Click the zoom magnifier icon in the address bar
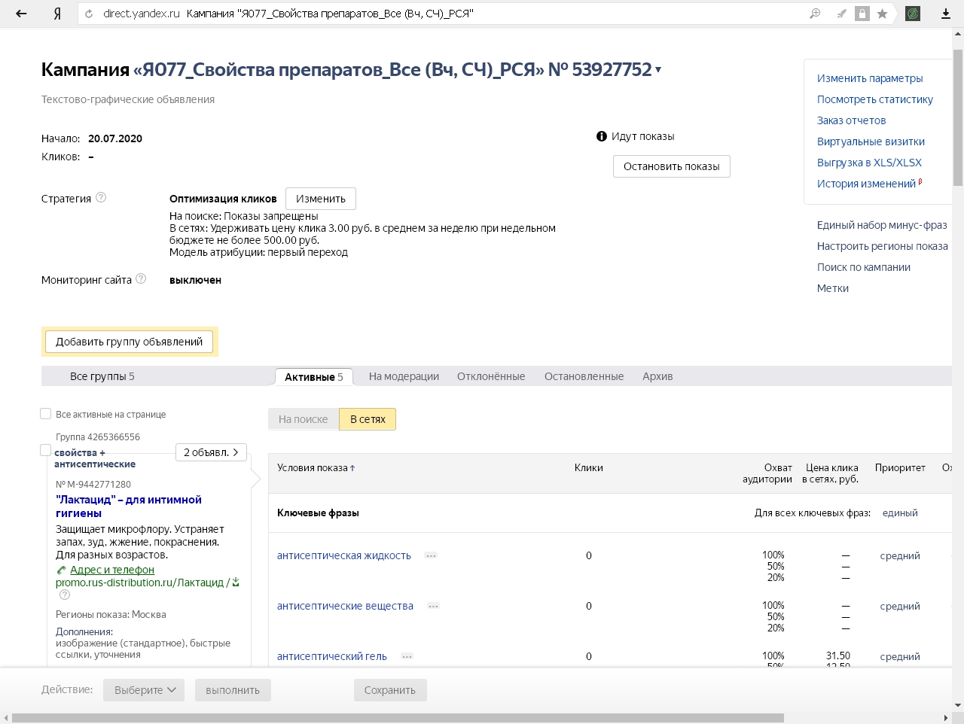 click(x=815, y=14)
